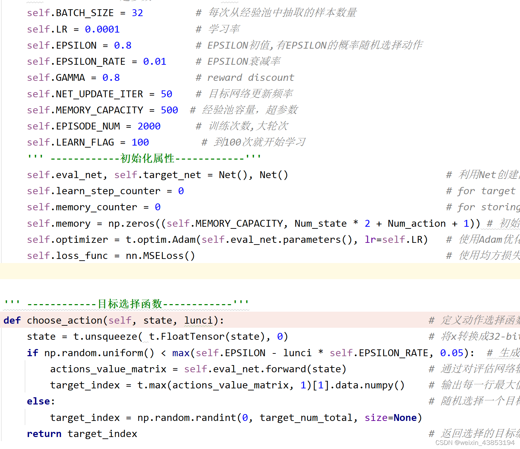Click the LEARN_FLAG value 100

pos(140,142)
